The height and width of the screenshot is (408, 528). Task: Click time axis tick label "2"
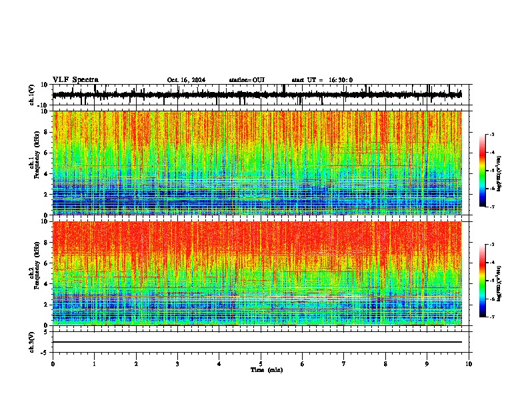136,364
